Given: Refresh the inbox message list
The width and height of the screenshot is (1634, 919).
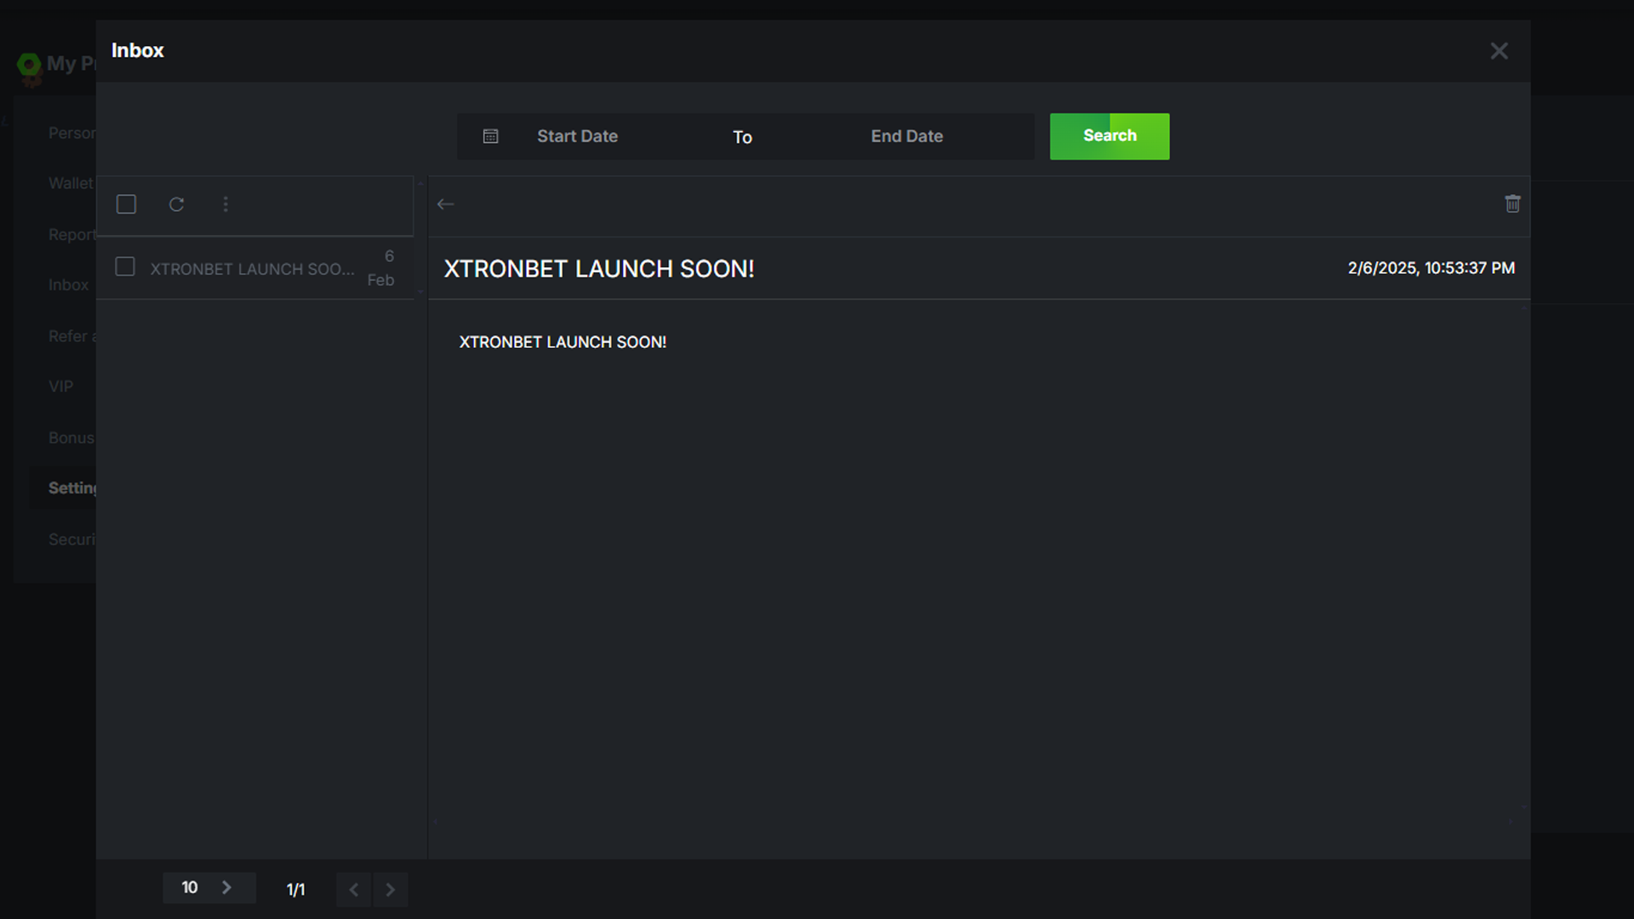Looking at the screenshot, I should pyautogui.click(x=176, y=204).
